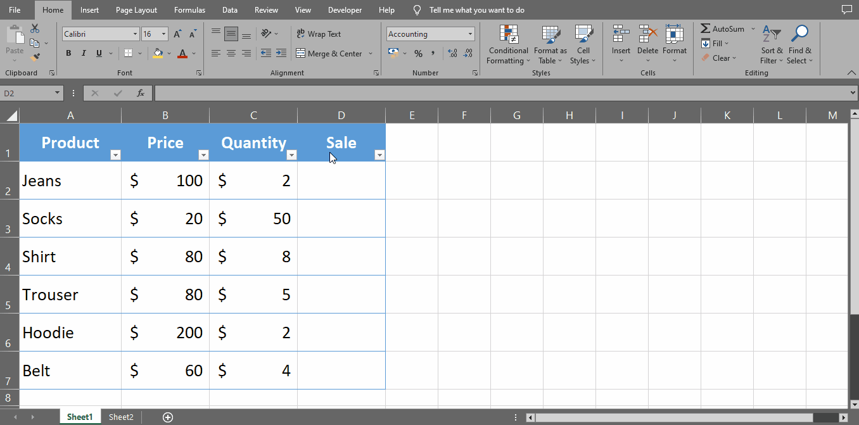Click the Increase Decimal icon
The image size is (859, 425).
[452, 53]
